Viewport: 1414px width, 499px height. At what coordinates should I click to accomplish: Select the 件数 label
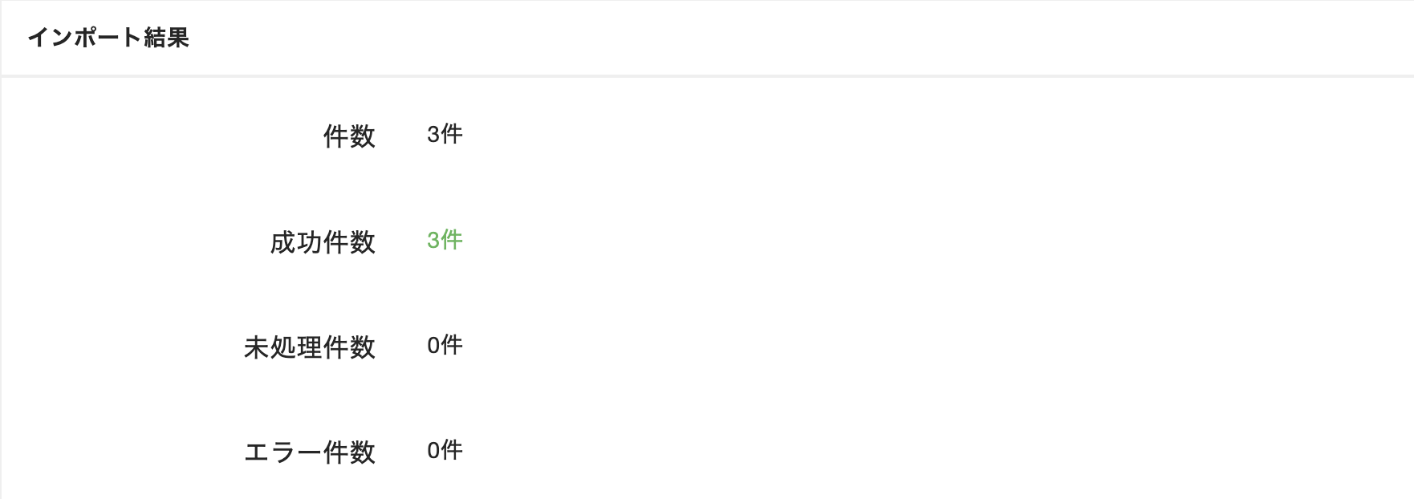[x=349, y=136]
